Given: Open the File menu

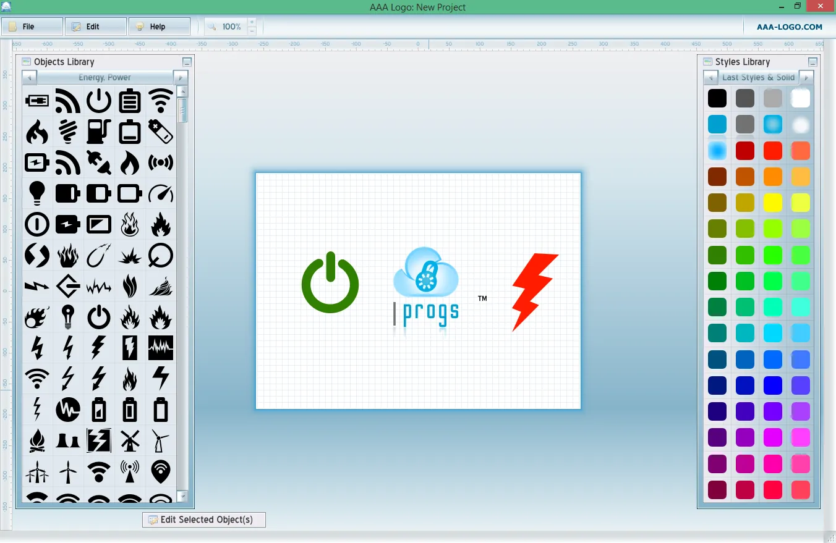Looking at the screenshot, I should (x=32, y=27).
